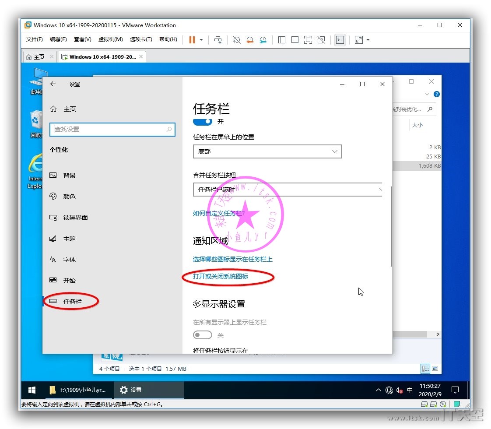The height and width of the screenshot is (429, 491).
Task: Switch File Explorer to large icons view
Action: 435,369
